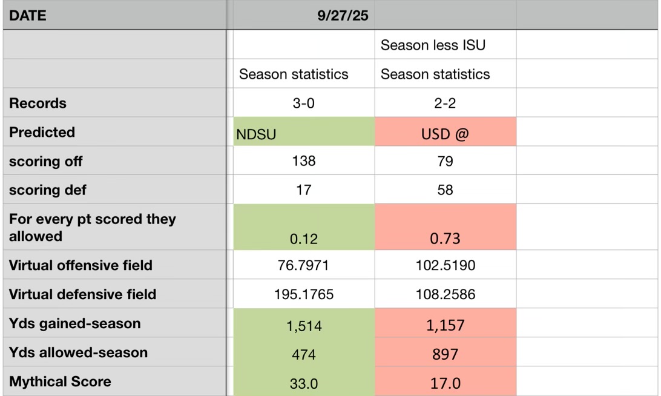Click the 33.0 mythical score cell
Image resolution: width=661 pixels, height=396 pixels.
[x=303, y=382]
